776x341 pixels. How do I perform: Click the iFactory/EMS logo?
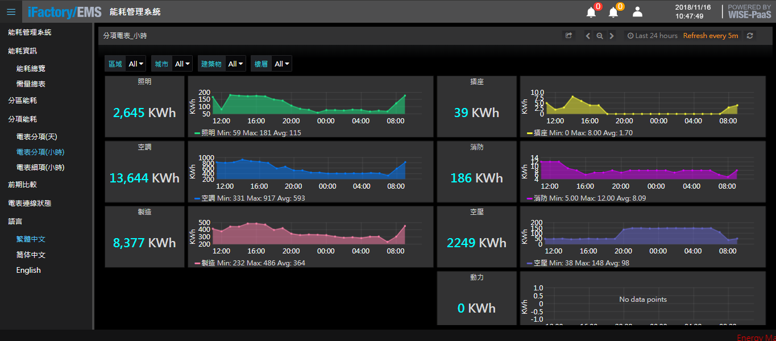click(x=64, y=11)
